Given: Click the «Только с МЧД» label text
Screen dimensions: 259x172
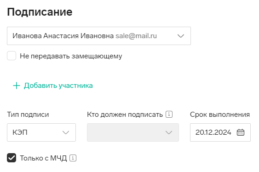Looking at the screenshot, I should [x=43, y=158].
